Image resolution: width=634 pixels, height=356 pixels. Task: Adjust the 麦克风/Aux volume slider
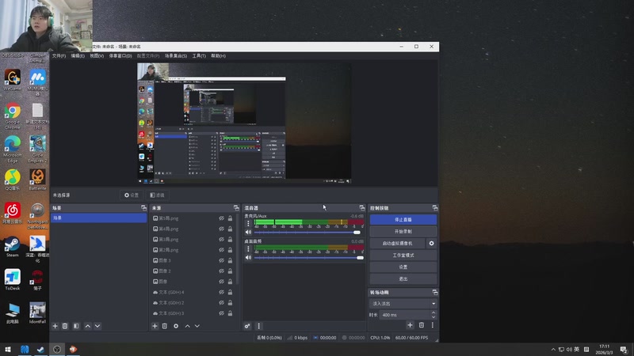[307, 233]
